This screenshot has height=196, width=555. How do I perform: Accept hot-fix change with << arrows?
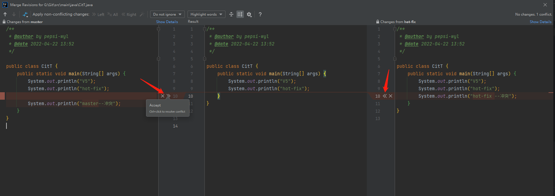385,96
